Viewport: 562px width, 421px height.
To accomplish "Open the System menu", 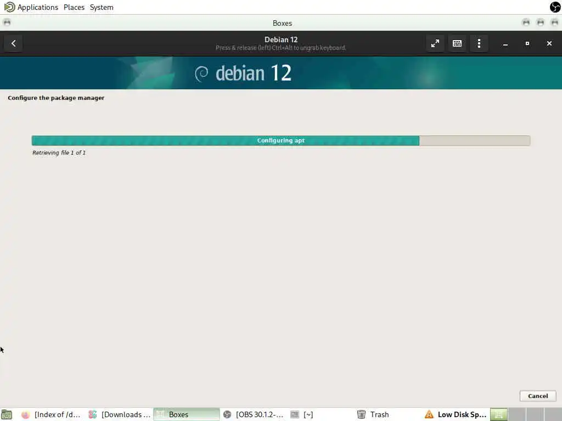I will 102,7.
